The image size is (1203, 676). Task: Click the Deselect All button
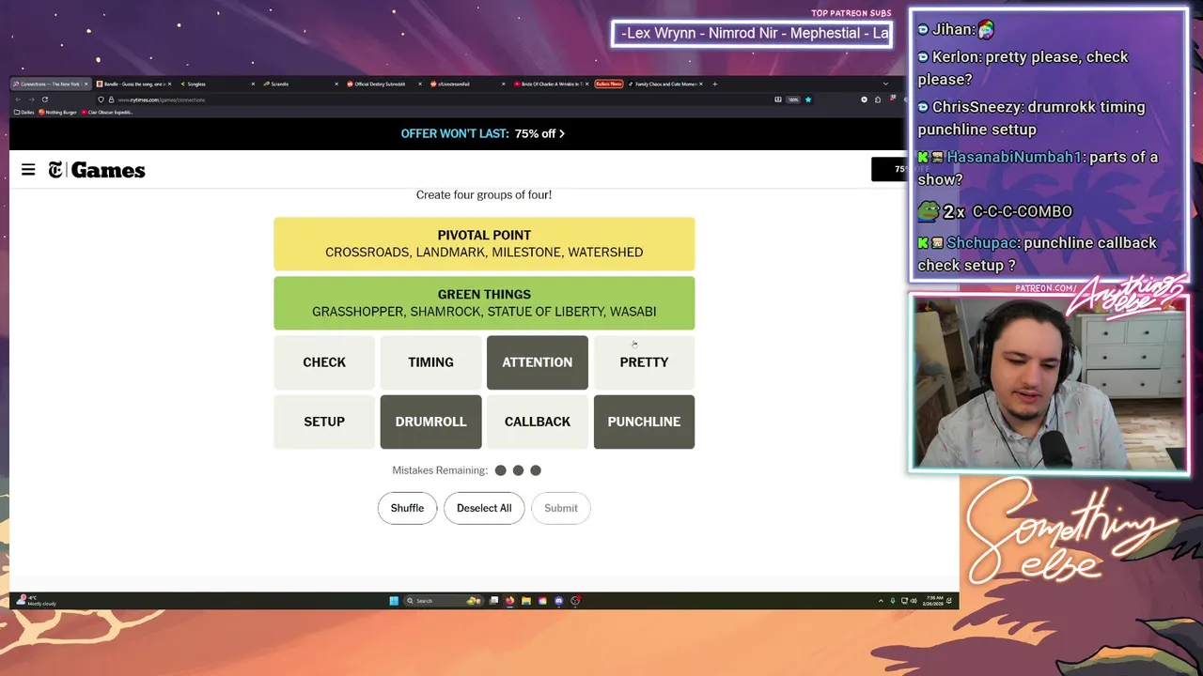pos(484,508)
